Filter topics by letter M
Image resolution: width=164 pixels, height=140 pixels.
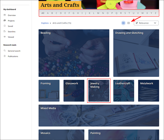click(x=98, y=13)
